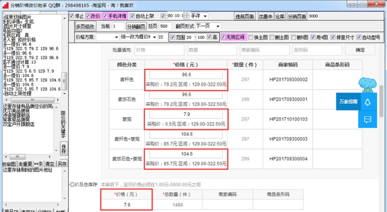
Task: Uncheck the 手机详情 checkbox
Action: click(105, 16)
